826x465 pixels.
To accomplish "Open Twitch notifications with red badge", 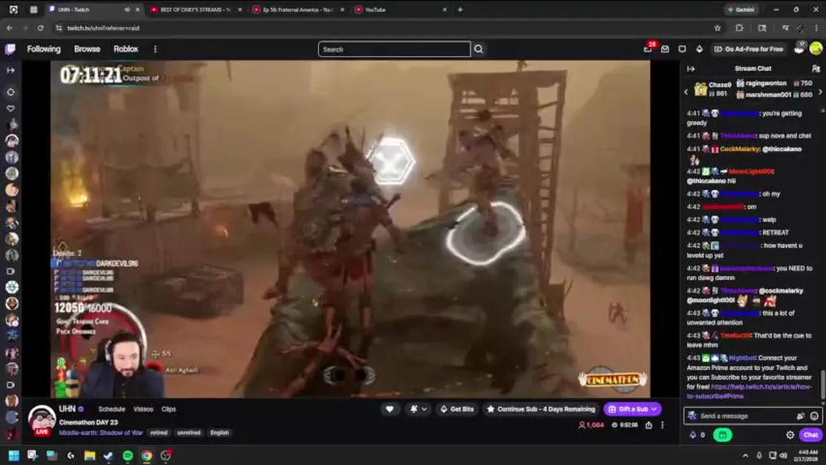I will tap(648, 49).
